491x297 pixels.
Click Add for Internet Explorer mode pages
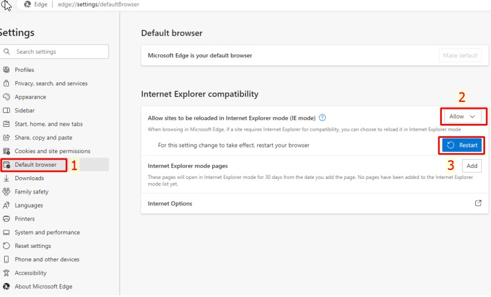pos(472,166)
